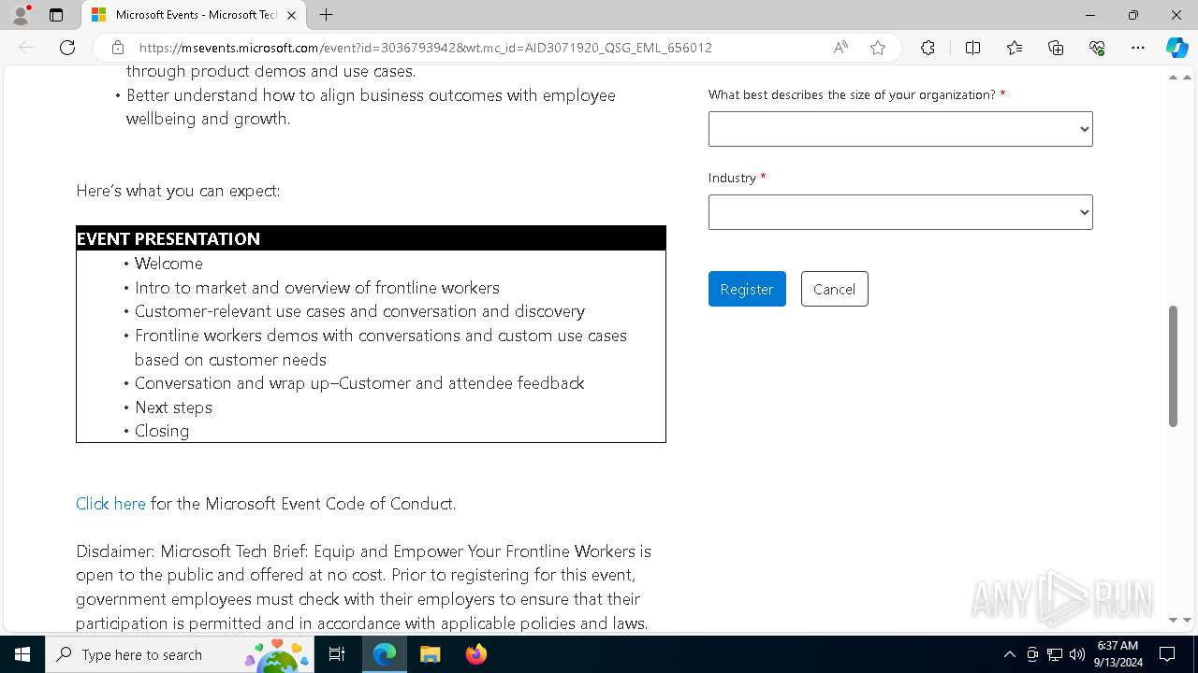This screenshot has height=673, width=1198.
Task: Open Collections panel
Action: [1056, 48]
